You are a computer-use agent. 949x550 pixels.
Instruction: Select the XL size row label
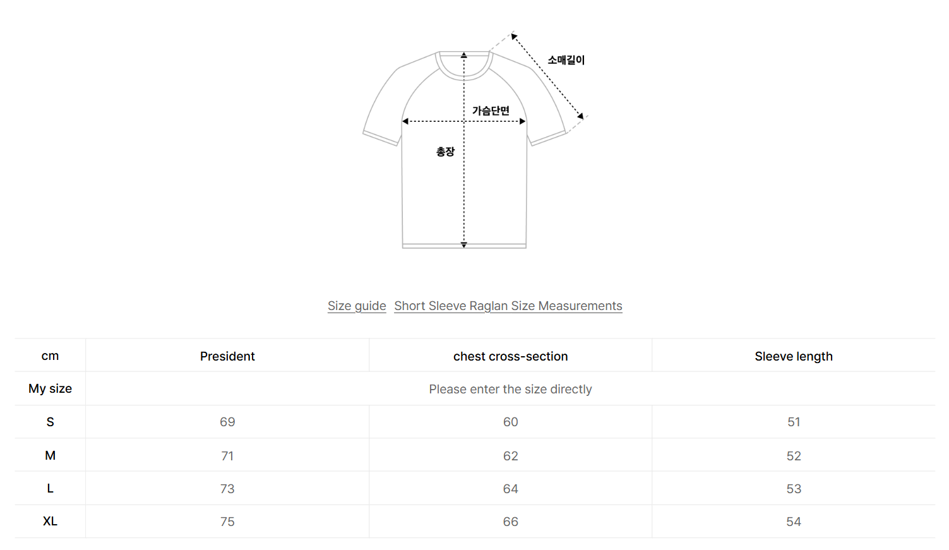(51, 521)
